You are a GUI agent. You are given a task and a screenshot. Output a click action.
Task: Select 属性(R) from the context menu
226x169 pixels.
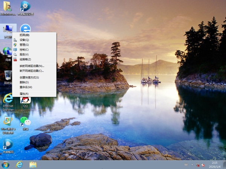(x=24, y=94)
